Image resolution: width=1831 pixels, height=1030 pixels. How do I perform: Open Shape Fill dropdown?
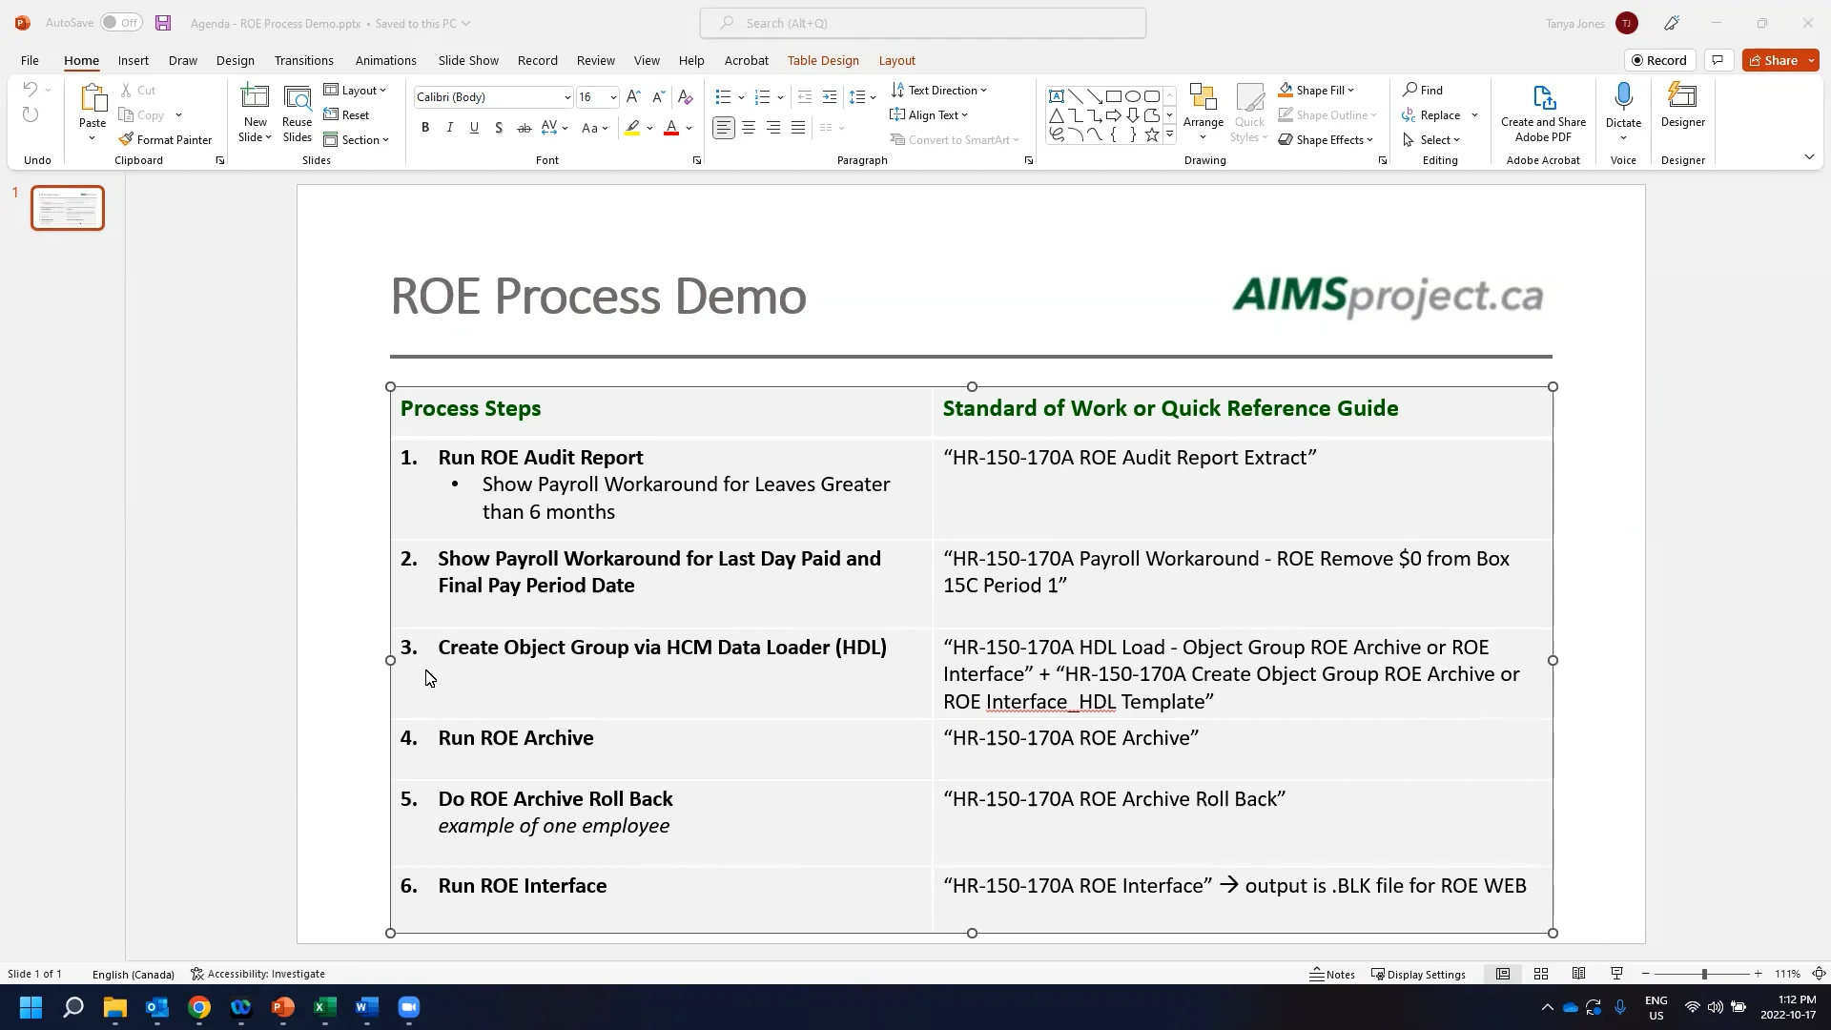coord(1317,90)
